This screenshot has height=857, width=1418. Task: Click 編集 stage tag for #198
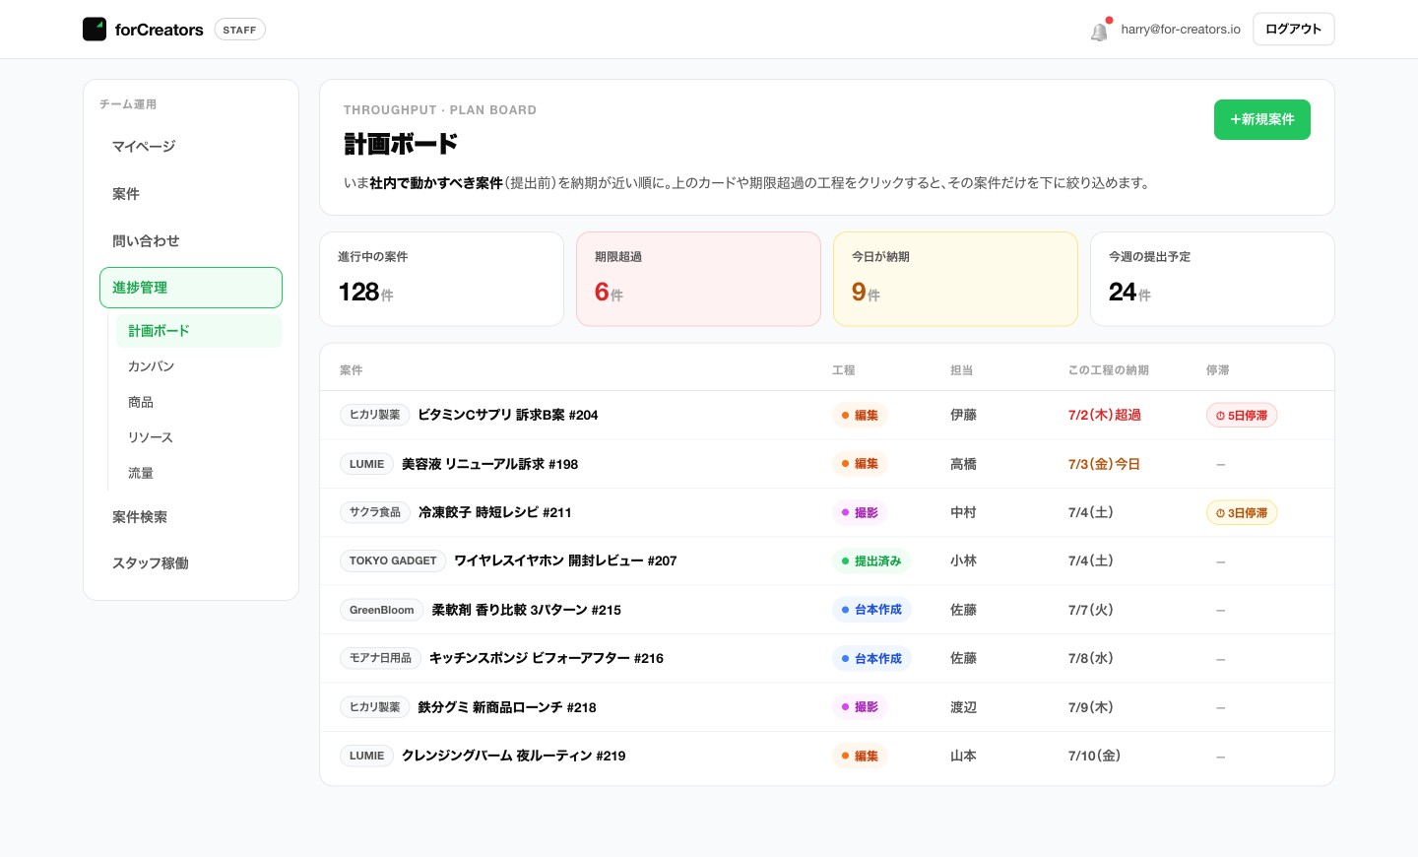[860, 464]
